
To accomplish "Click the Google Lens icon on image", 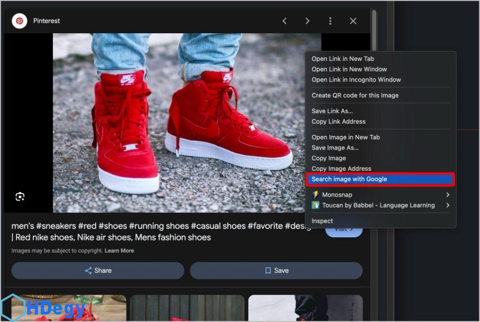I will click(20, 197).
